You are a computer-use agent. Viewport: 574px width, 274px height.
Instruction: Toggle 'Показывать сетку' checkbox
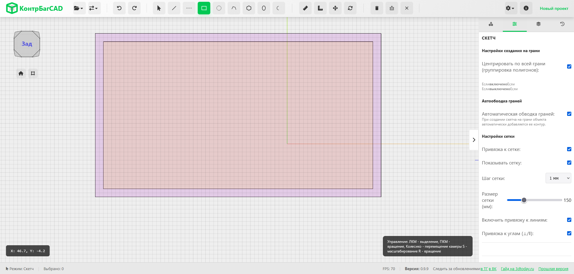[569, 163]
